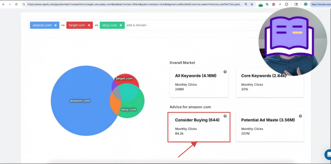Open the green badge extension
The image size is (331, 164).
pos(261,4)
